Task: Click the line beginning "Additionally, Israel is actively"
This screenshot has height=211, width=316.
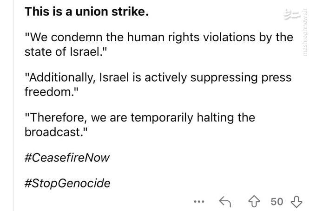Action: coord(158,77)
